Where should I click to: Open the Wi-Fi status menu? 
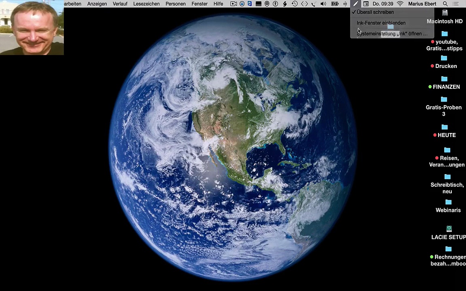pyautogui.click(x=400, y=4)
